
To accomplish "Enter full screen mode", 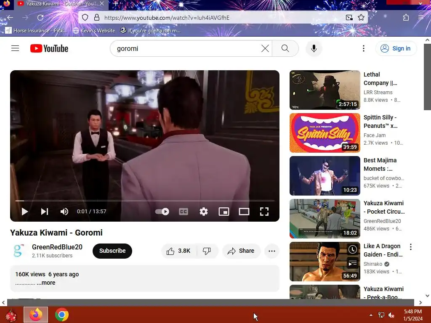I will (x=264, y=212).
